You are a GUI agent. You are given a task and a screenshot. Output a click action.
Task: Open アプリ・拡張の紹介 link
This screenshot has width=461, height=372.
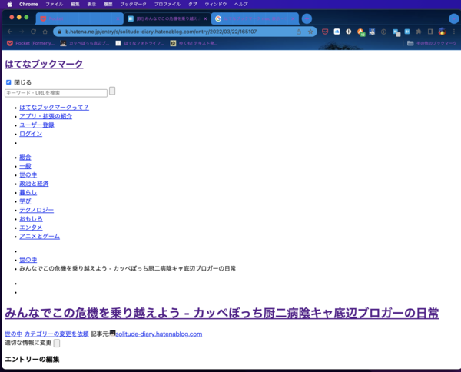click(45, 116)
